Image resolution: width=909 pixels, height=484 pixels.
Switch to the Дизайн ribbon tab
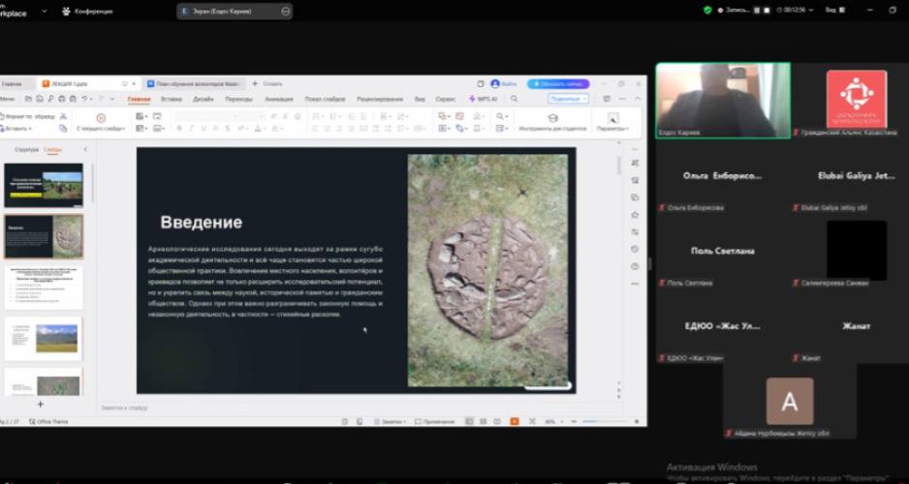tap(203, 100)
